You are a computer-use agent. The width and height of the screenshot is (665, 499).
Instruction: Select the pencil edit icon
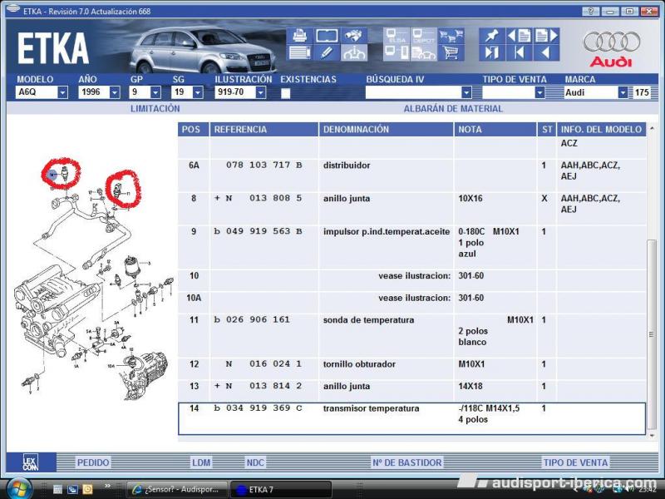pyautogui.click(x=327, y=52)
